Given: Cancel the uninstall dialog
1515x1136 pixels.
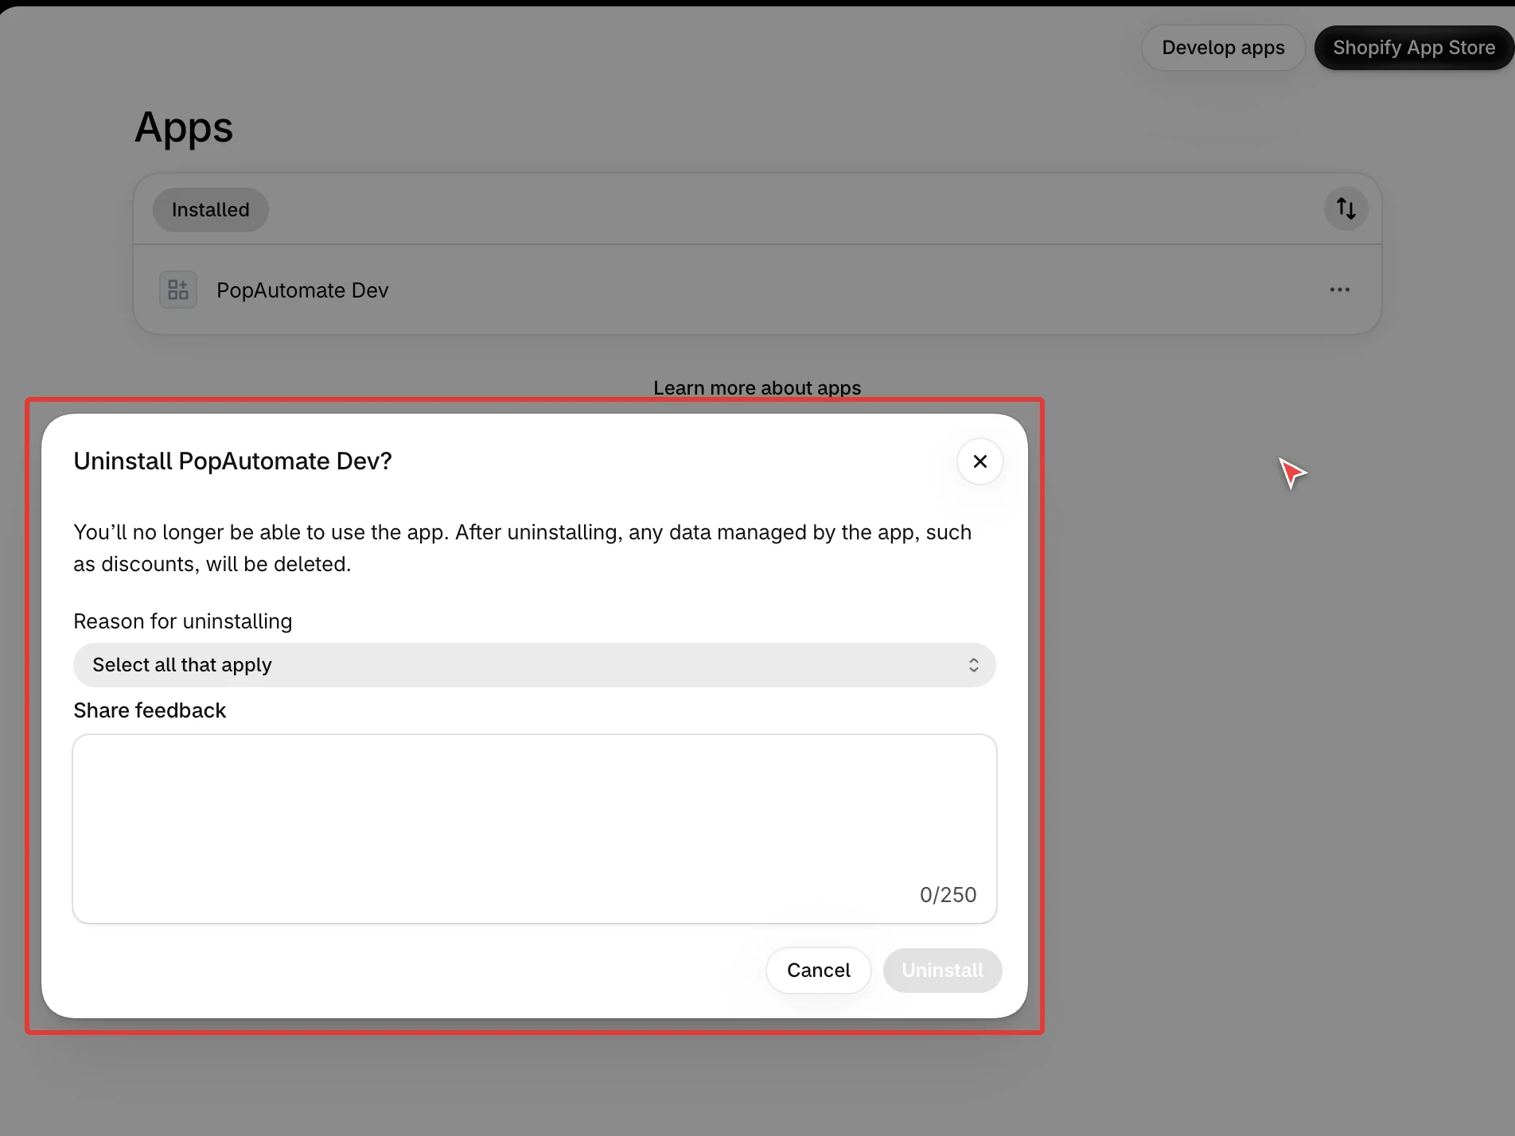Looking at the screenshot, I should (x=818, y=970).
